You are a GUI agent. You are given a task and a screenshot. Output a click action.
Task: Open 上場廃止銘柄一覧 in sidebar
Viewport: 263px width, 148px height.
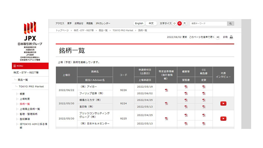click(x=30, y=109)
